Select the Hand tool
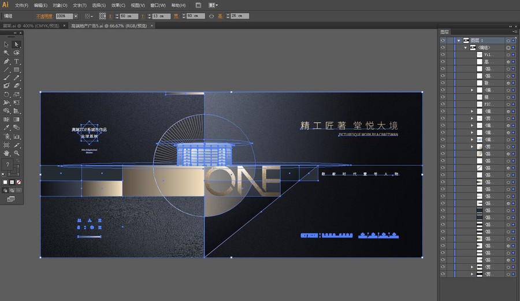 point(6,153)
